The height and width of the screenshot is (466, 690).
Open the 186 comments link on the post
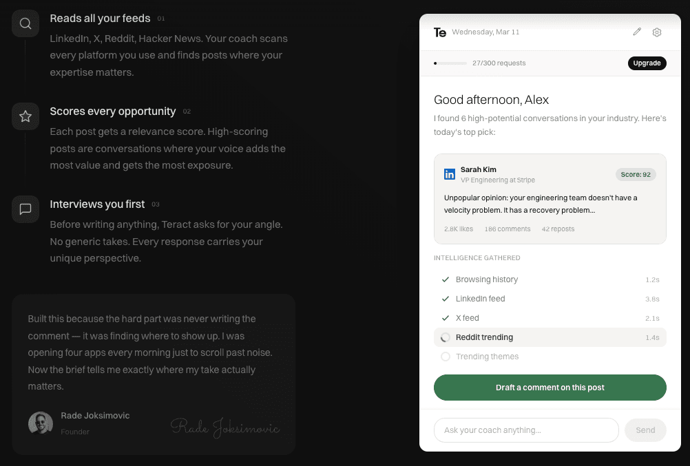508,229
